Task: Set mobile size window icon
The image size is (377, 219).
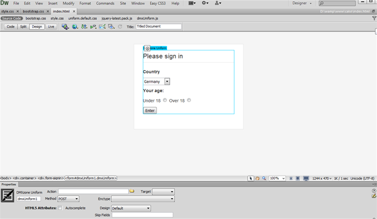Action: coord(291,178)
